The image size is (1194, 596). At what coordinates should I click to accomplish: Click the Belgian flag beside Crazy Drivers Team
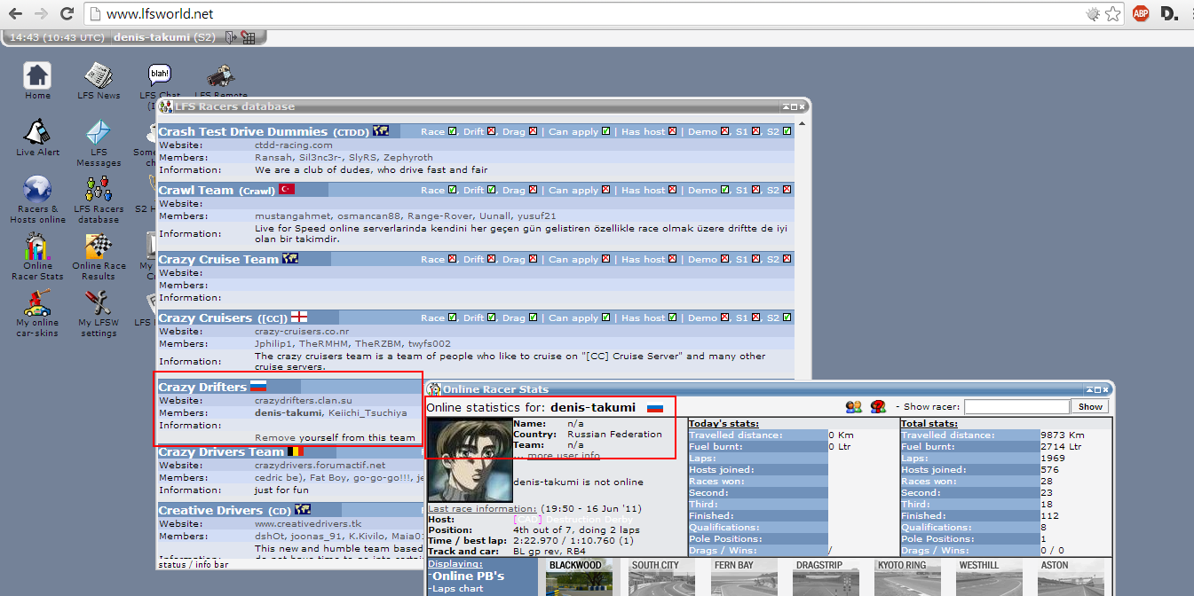pos(296,451)
